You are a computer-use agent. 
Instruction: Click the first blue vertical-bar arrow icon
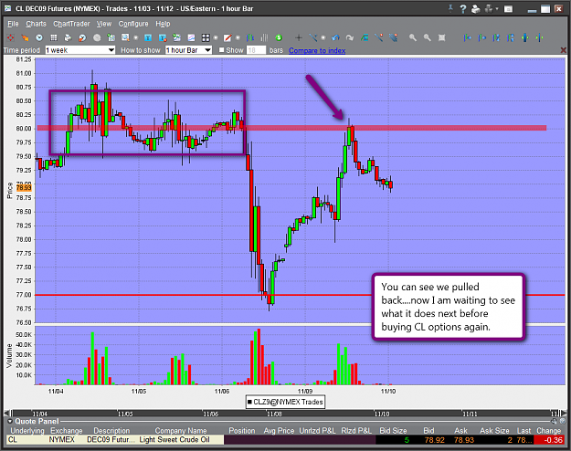click(x=467, y=37)
